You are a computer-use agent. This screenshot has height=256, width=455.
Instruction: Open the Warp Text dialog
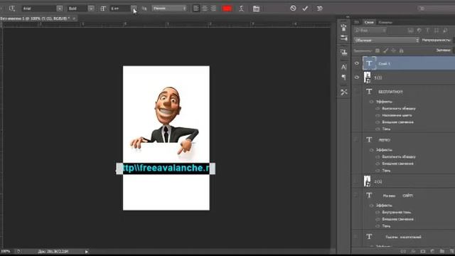241,9
